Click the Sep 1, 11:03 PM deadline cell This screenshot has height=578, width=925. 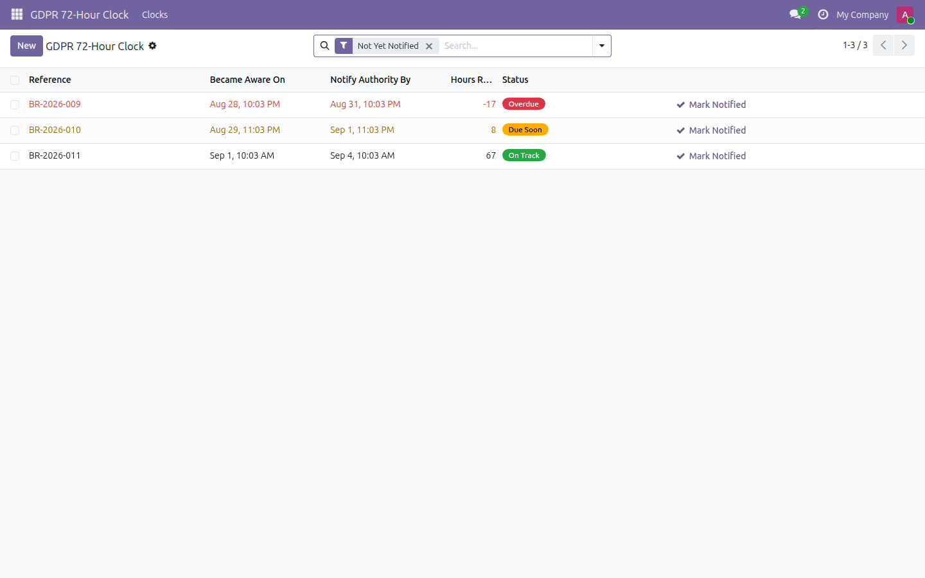tap(362, 130)
